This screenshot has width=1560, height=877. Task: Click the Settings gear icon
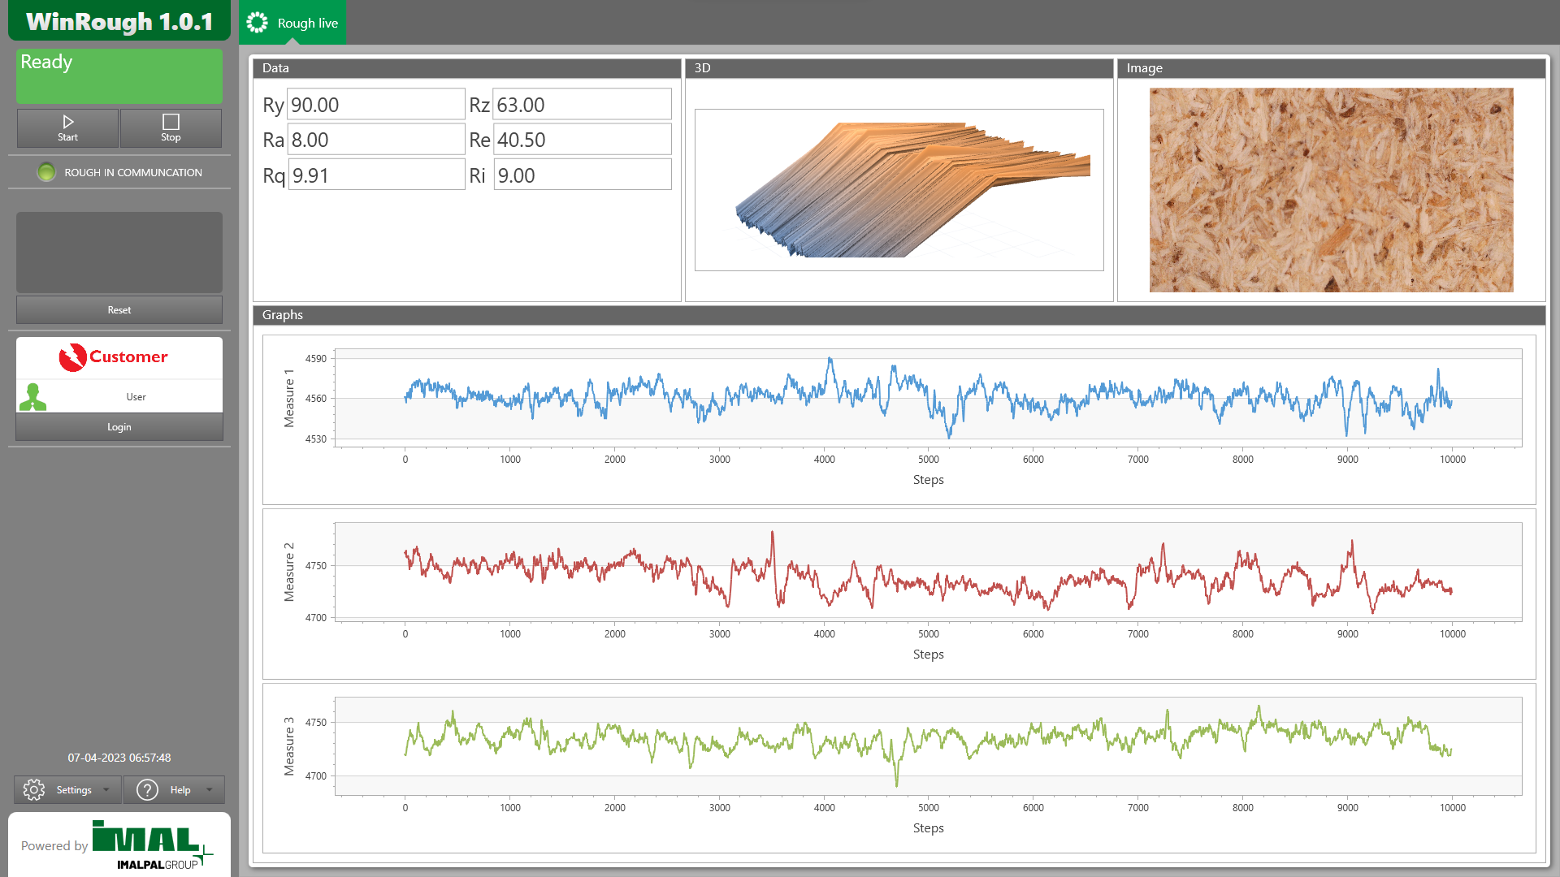(x=34, y=789)
